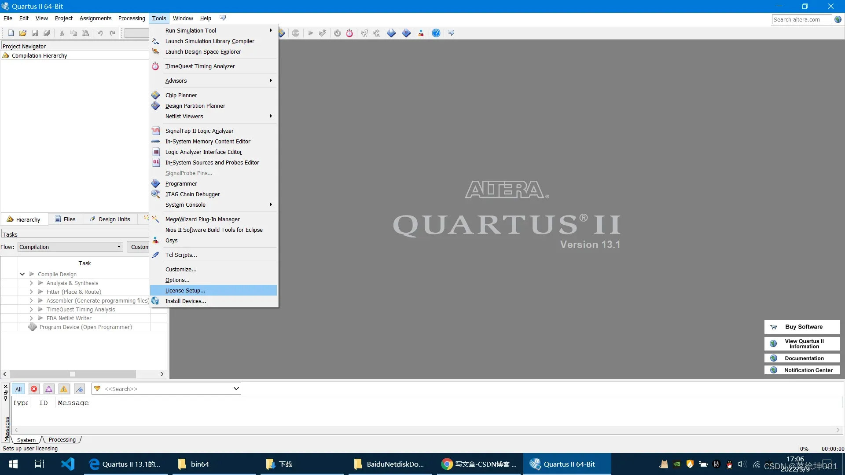Choose Options from the Tools menu

(x=214, y=280)
